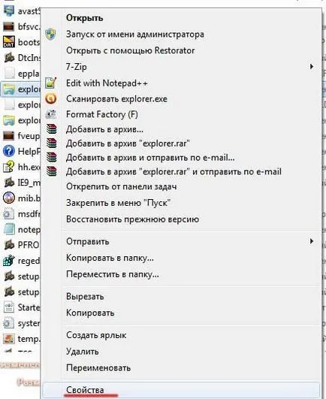The image size is (326, 399).
Task: Select the Переименовать option
Action: pos(98,367)
